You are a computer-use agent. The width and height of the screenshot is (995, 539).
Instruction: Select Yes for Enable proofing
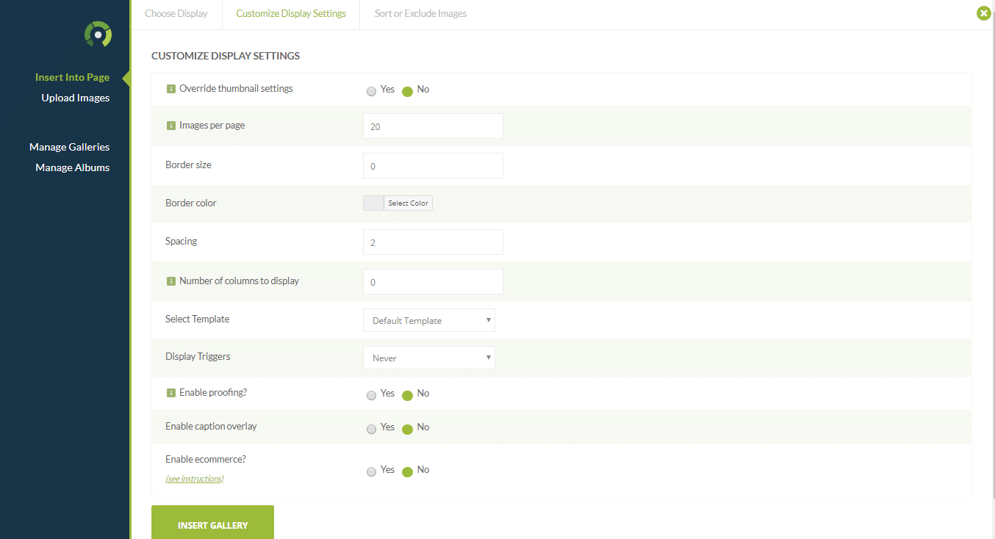[371, 396]
